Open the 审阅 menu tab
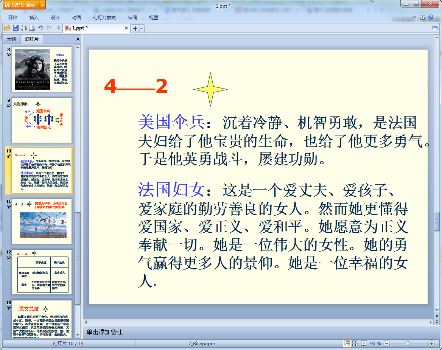The height and width of the screenshot is (350, 442). point(132,17)
